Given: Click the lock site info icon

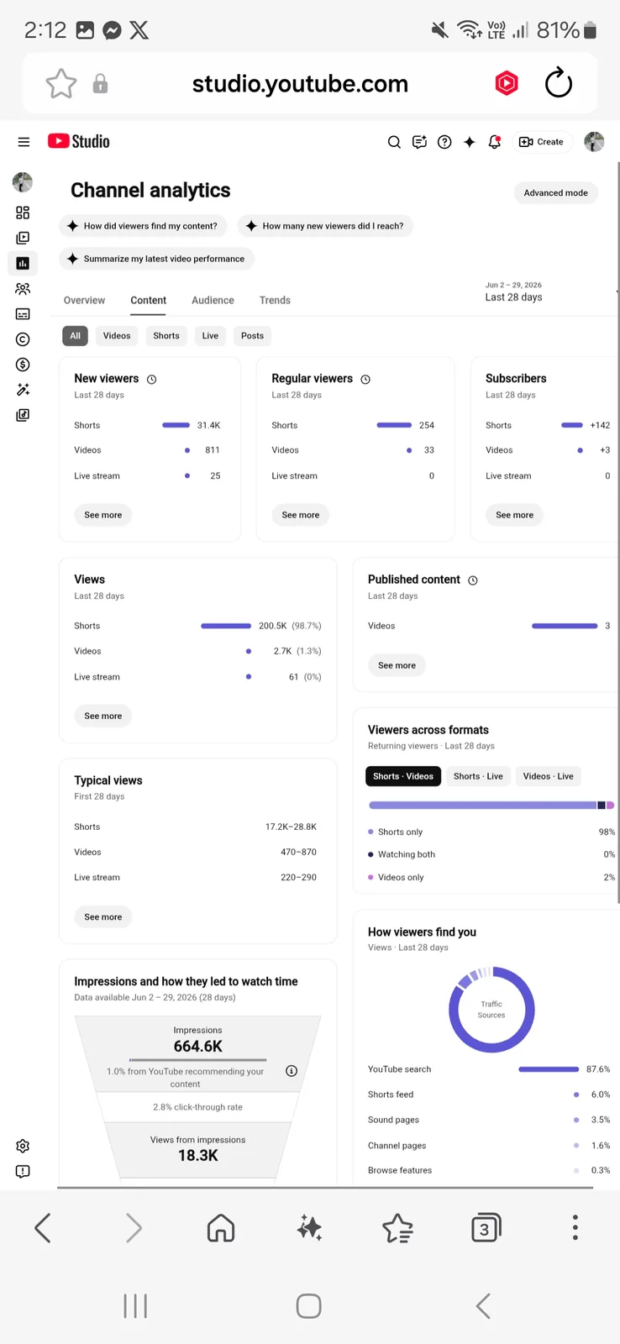Looking at the screenshot, I should [100, 83].
